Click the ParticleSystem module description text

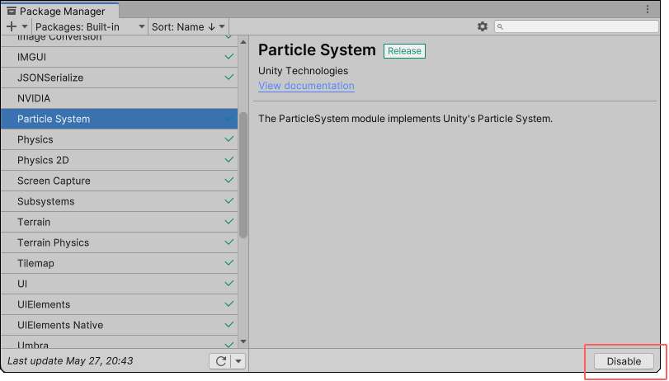click(x=405, y=119)
